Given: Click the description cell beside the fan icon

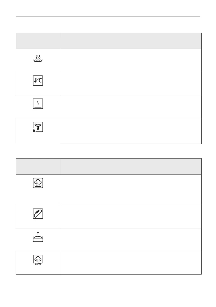Looking at the screenshot, I should [130, 131].
